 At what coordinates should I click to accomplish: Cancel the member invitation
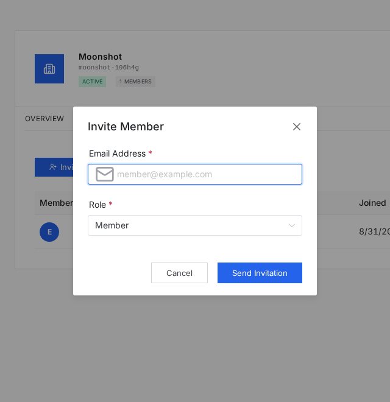[x=179, y=273]
